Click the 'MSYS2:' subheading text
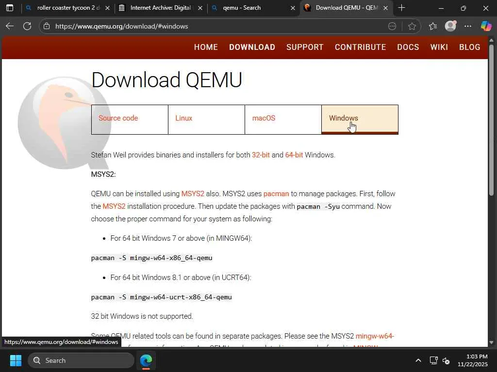This screenshot has height=372, width=497. 103,174
